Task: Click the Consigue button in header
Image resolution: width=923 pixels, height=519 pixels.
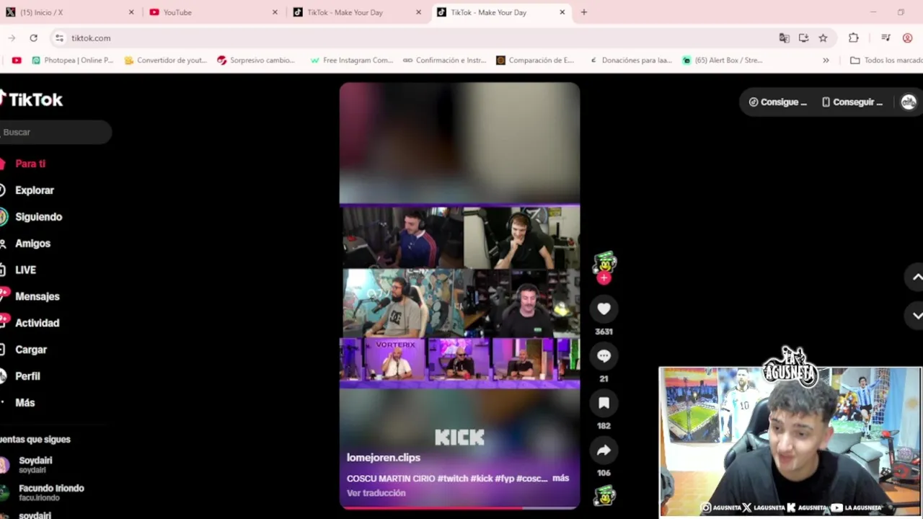Action: [778, 102]
